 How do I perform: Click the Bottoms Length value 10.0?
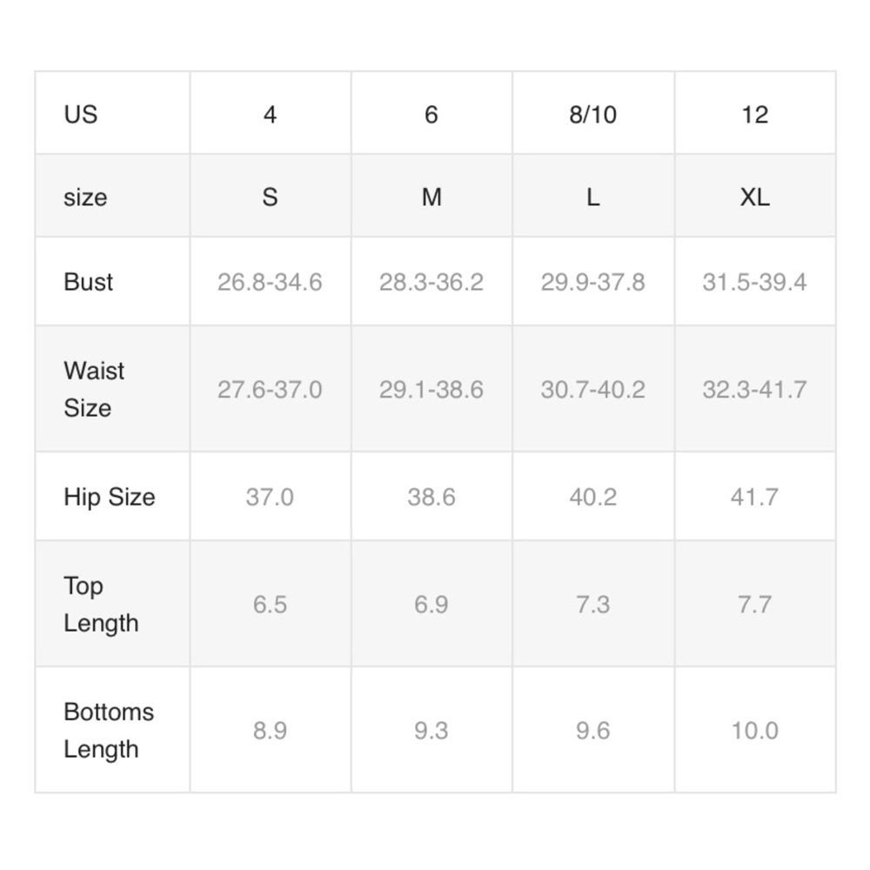754,730
